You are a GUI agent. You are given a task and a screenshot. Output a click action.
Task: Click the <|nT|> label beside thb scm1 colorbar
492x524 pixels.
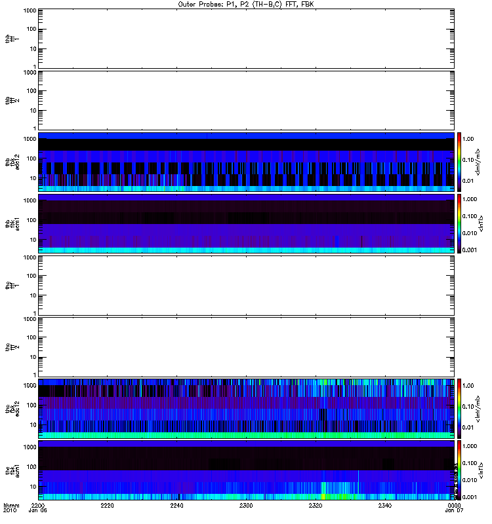(481, 223)
